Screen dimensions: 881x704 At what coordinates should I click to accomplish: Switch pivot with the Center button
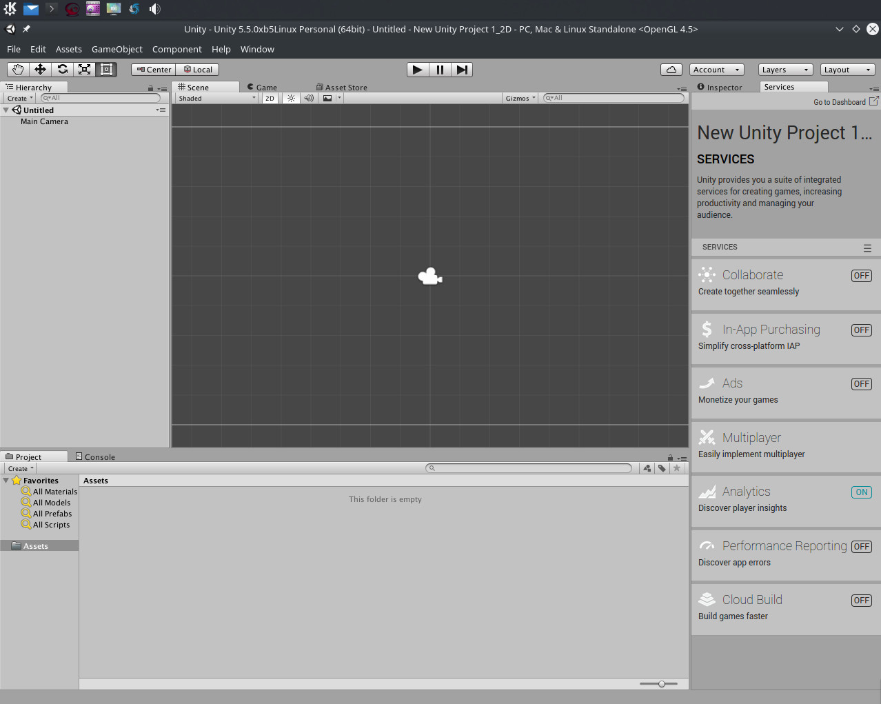(152, 69)
